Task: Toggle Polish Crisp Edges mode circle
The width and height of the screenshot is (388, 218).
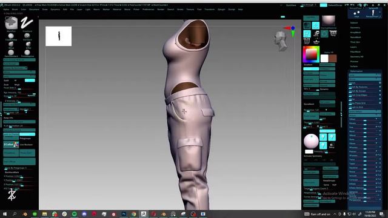Action: [x=380, y=95]
